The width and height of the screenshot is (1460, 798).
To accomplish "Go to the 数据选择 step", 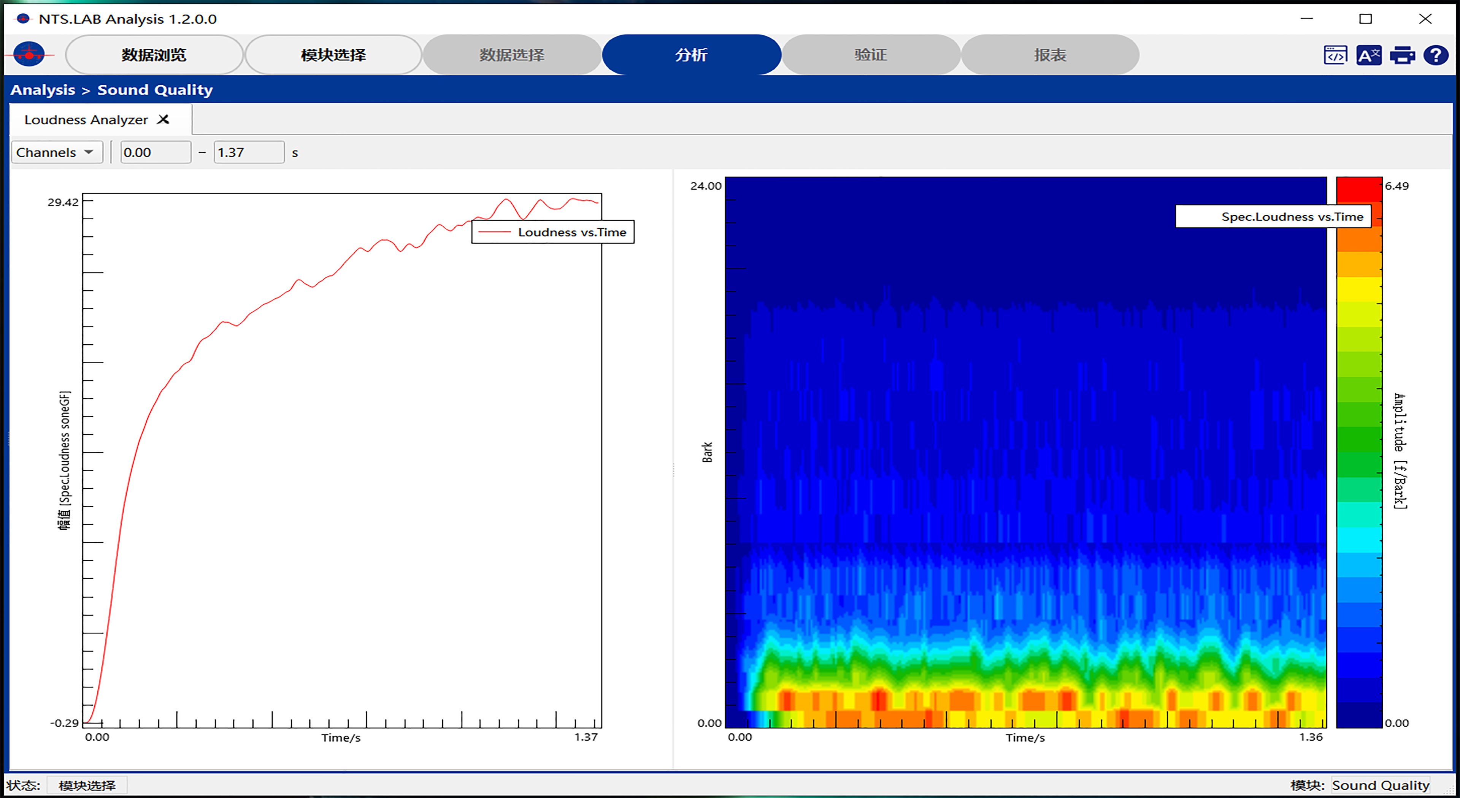I will 512,55.
